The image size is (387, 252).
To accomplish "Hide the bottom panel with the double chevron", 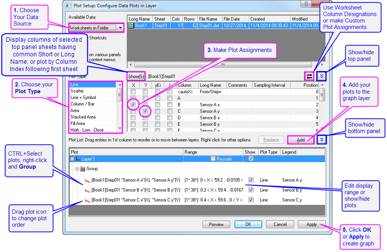I will click(x=322, y=140).
